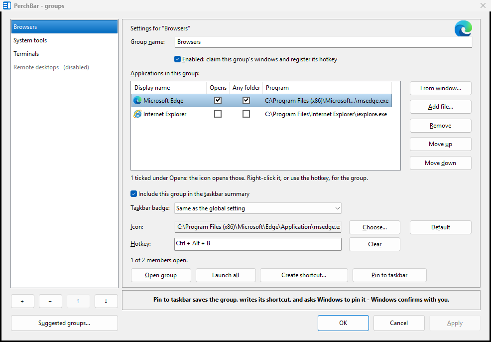Click the Cancel button
Viewport: 491px width, 342px height.
point(399,323)
